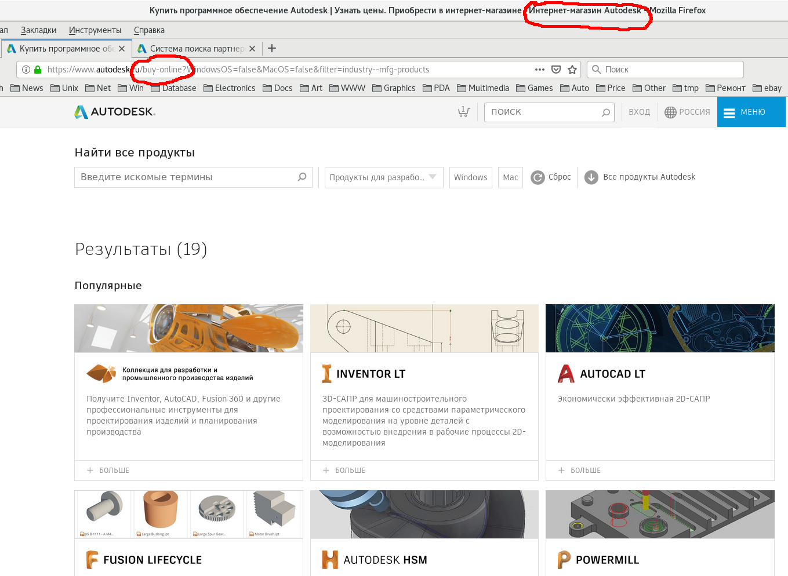This screenshot has width=788, height=576.
Task: Click the magnifier in the product term search box
Action: 302,177
